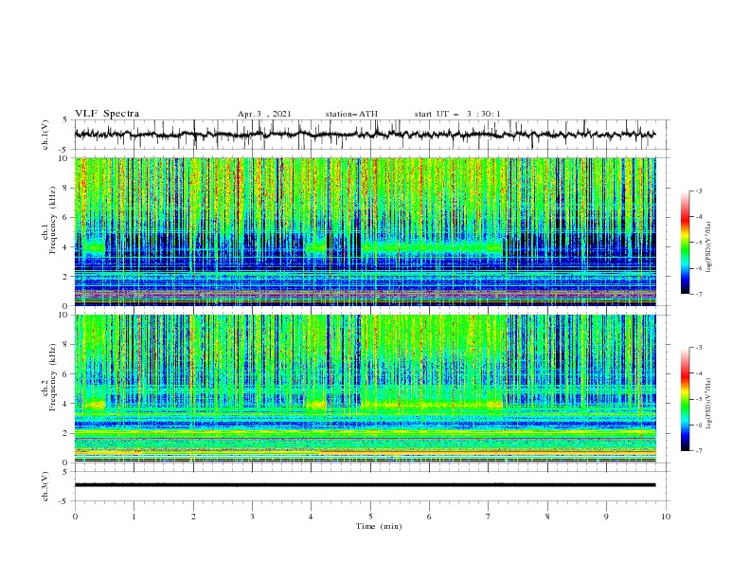Click the time axis tick label "6"

(x=429, y=517)
